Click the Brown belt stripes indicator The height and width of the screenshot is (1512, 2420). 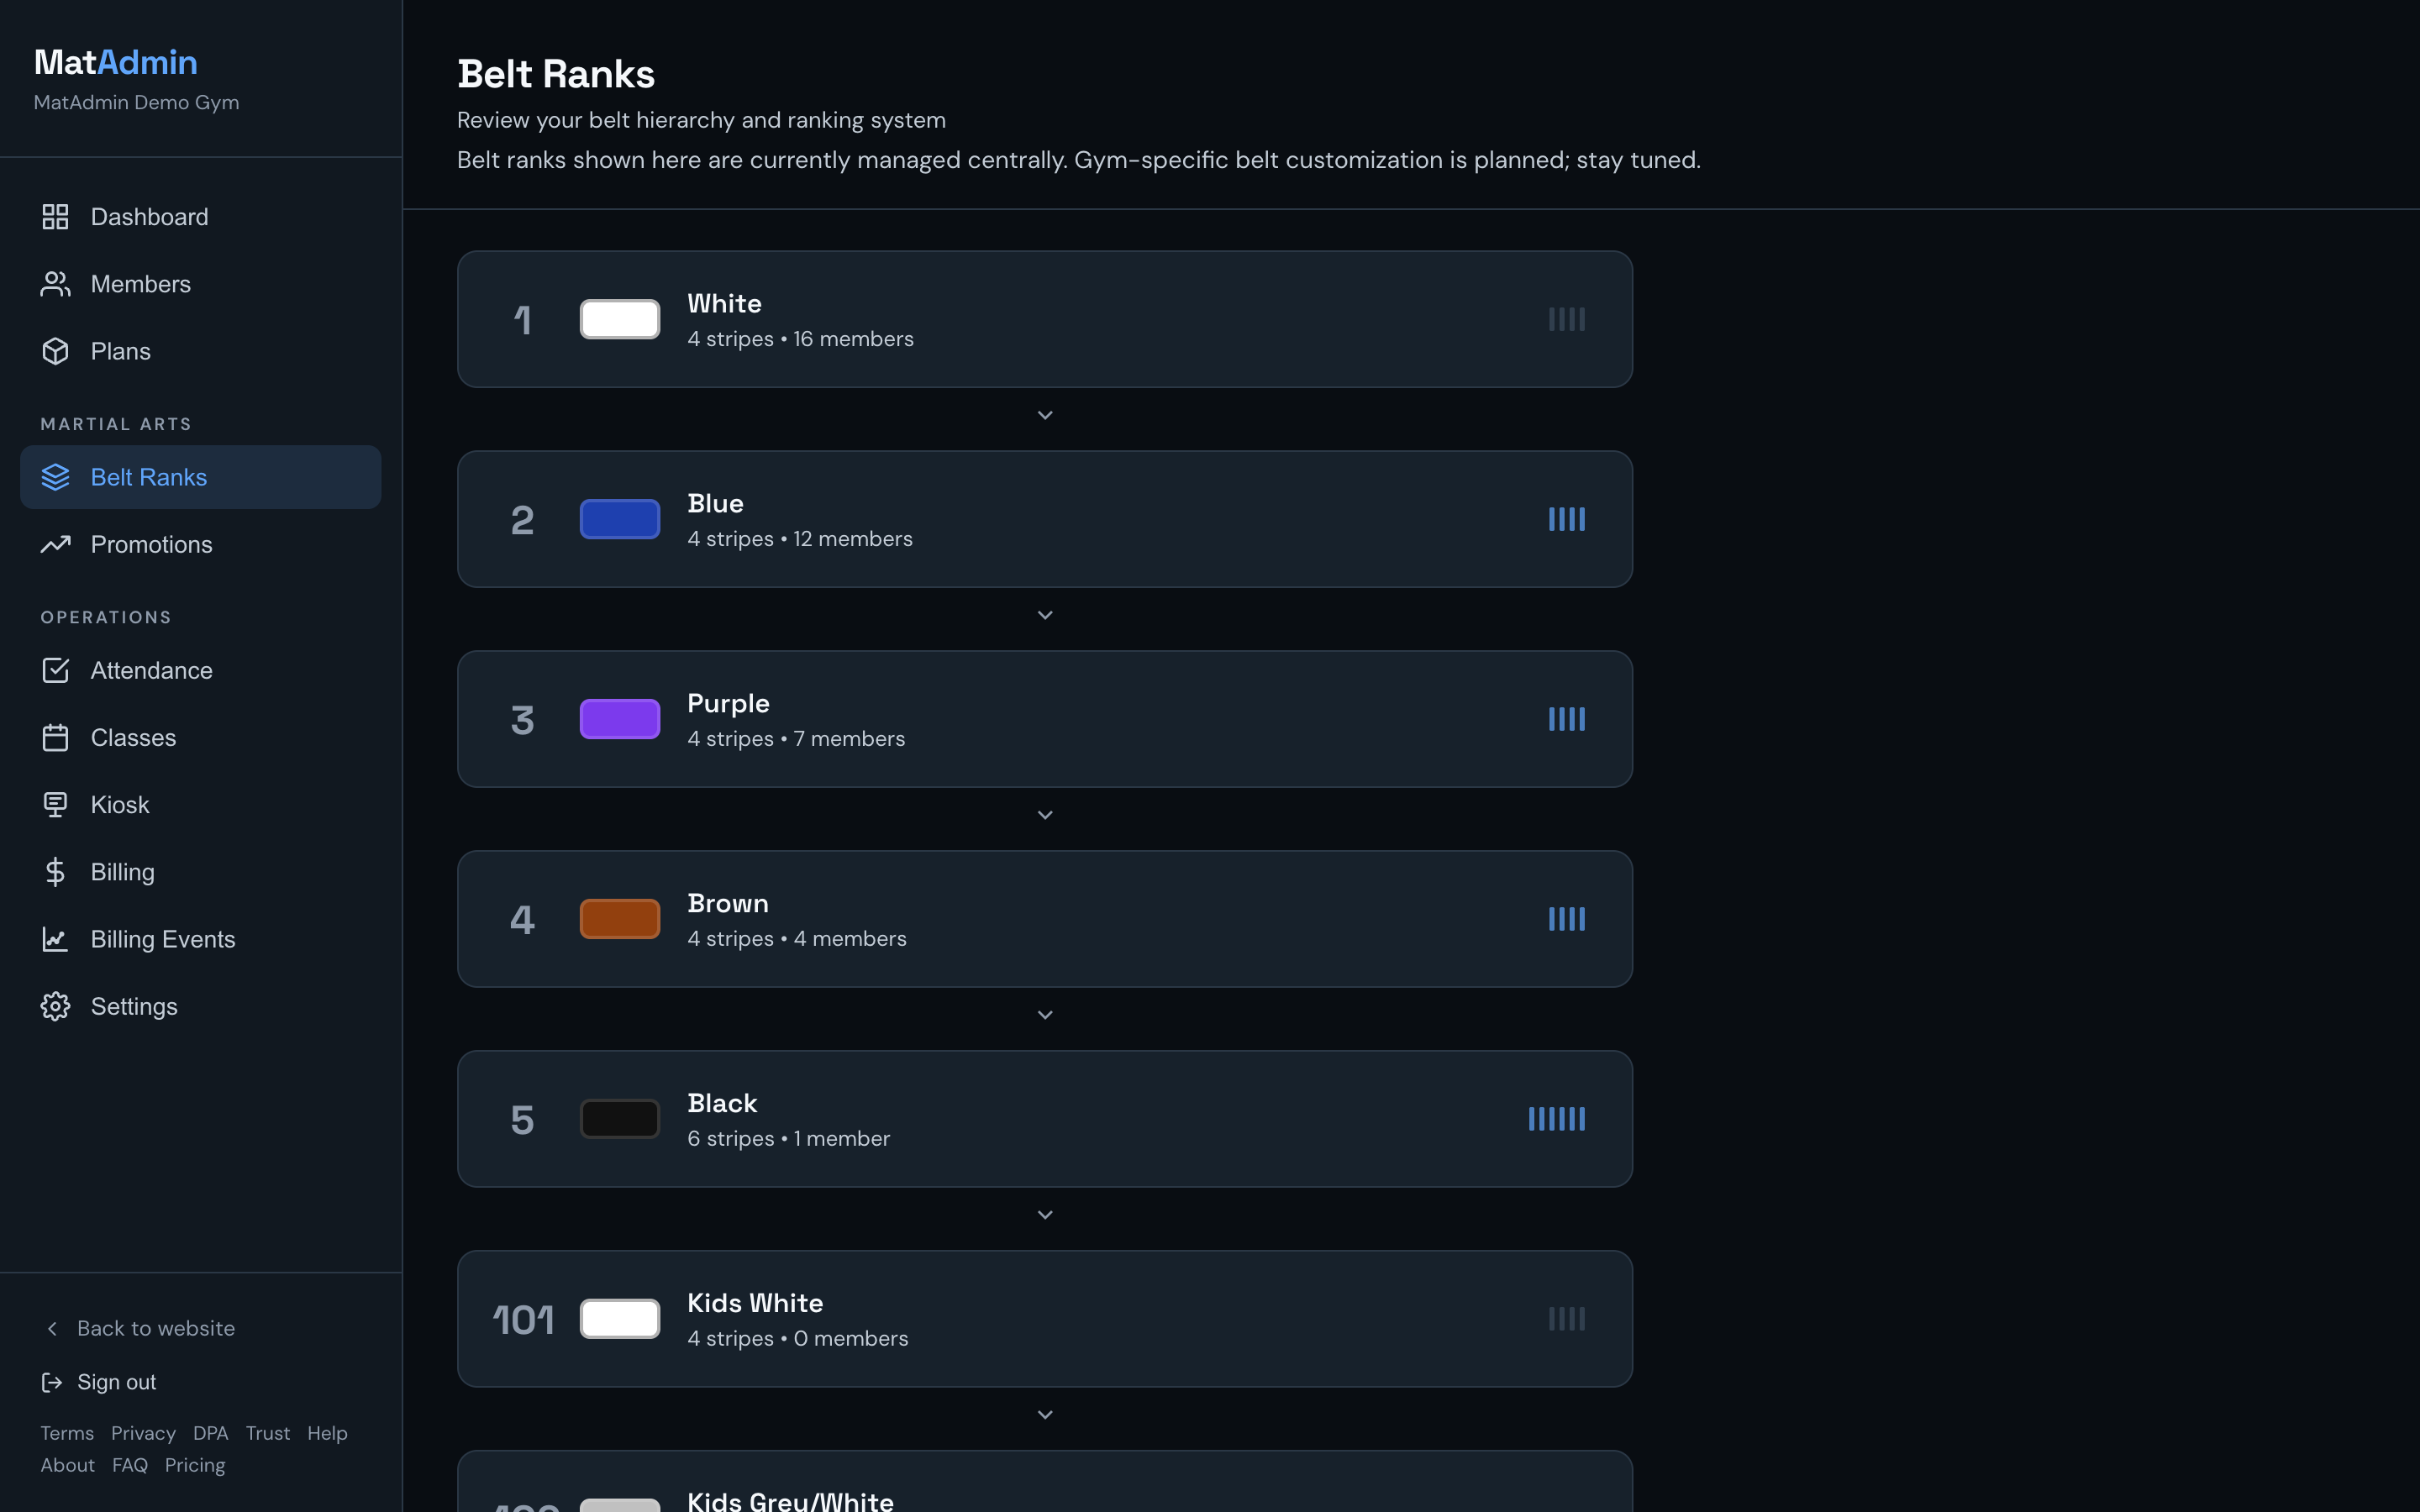(x=1567, y=919)
